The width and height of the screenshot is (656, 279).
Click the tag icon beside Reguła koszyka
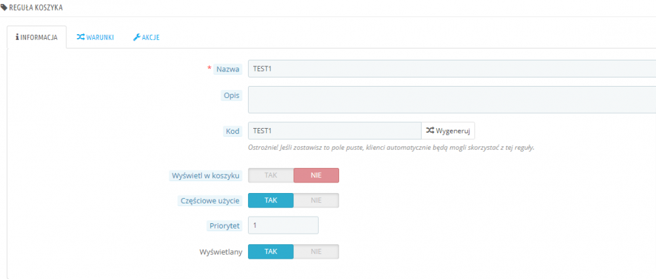click(5, 6)
